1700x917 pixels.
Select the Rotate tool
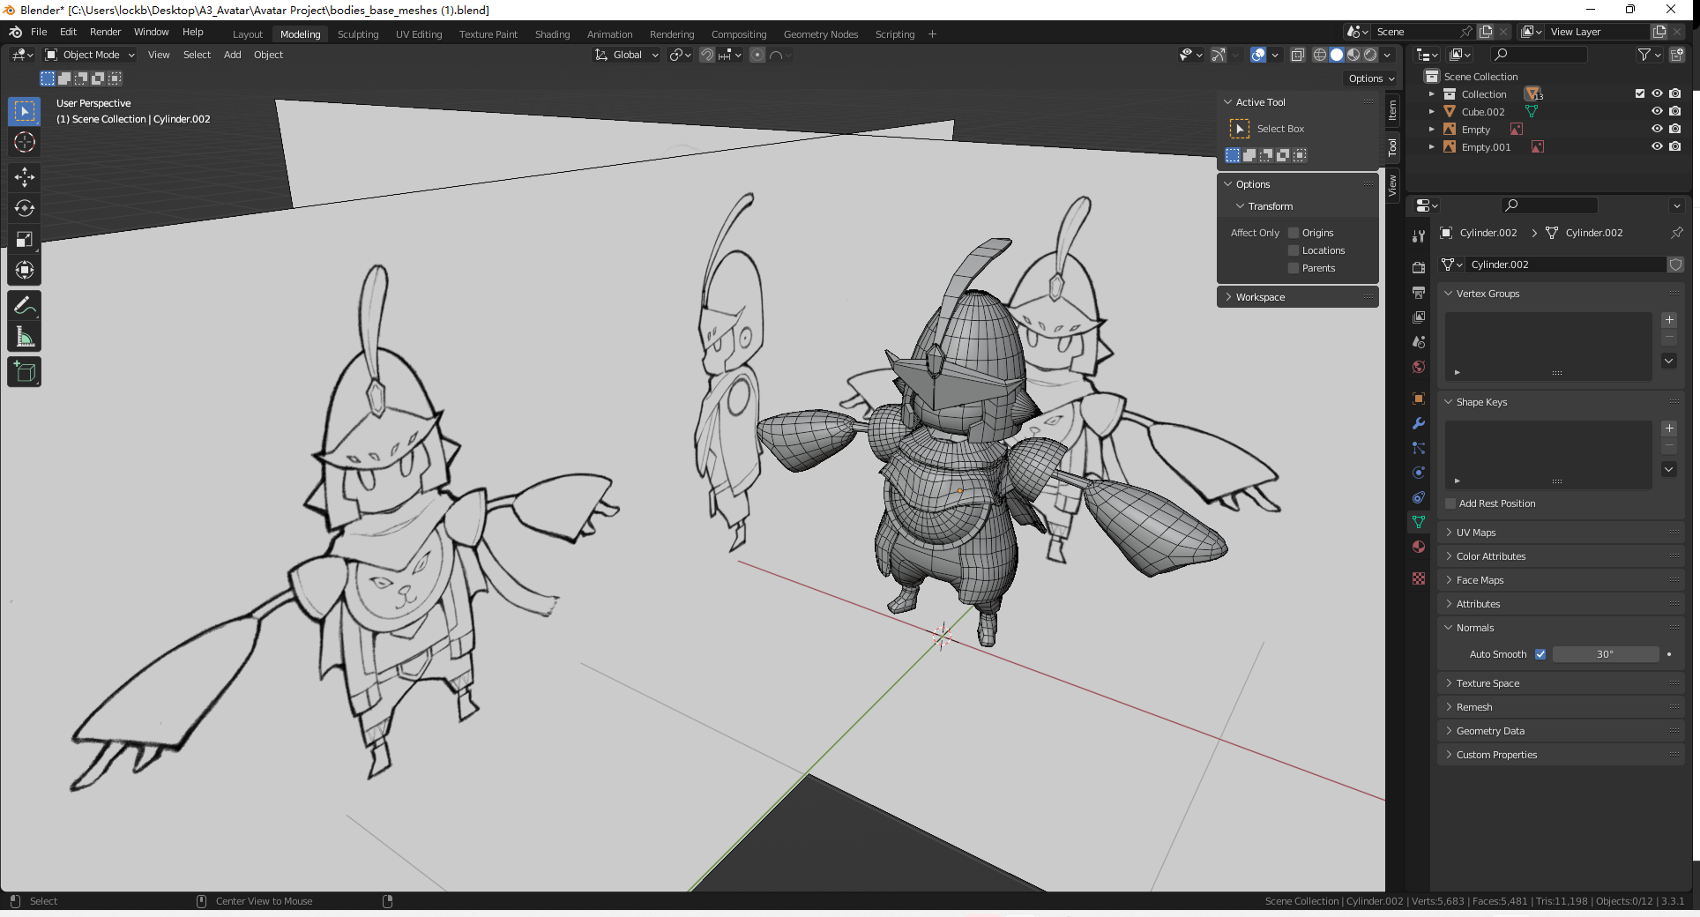tap(25, 208)
